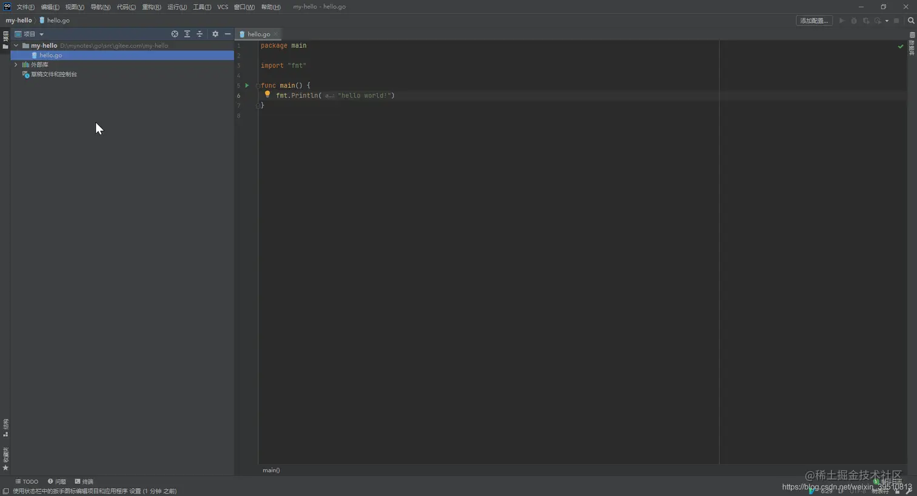Collapse the my-hello project folder

coord(16,45)
